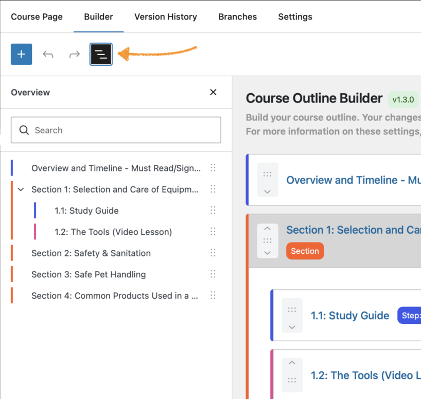Open the Course Page tab

point(37,16)
